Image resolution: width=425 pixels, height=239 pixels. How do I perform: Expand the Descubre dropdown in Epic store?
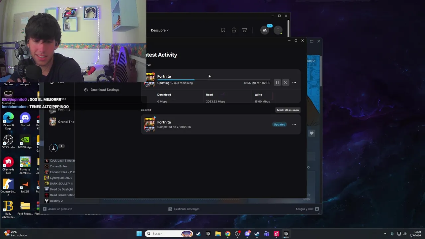[x=160, y=30]
